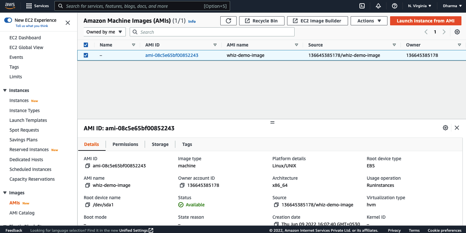The width and height of the screenshot is (466, 233).
Task: Open table preferences gear icon
Action: point(457,32)
